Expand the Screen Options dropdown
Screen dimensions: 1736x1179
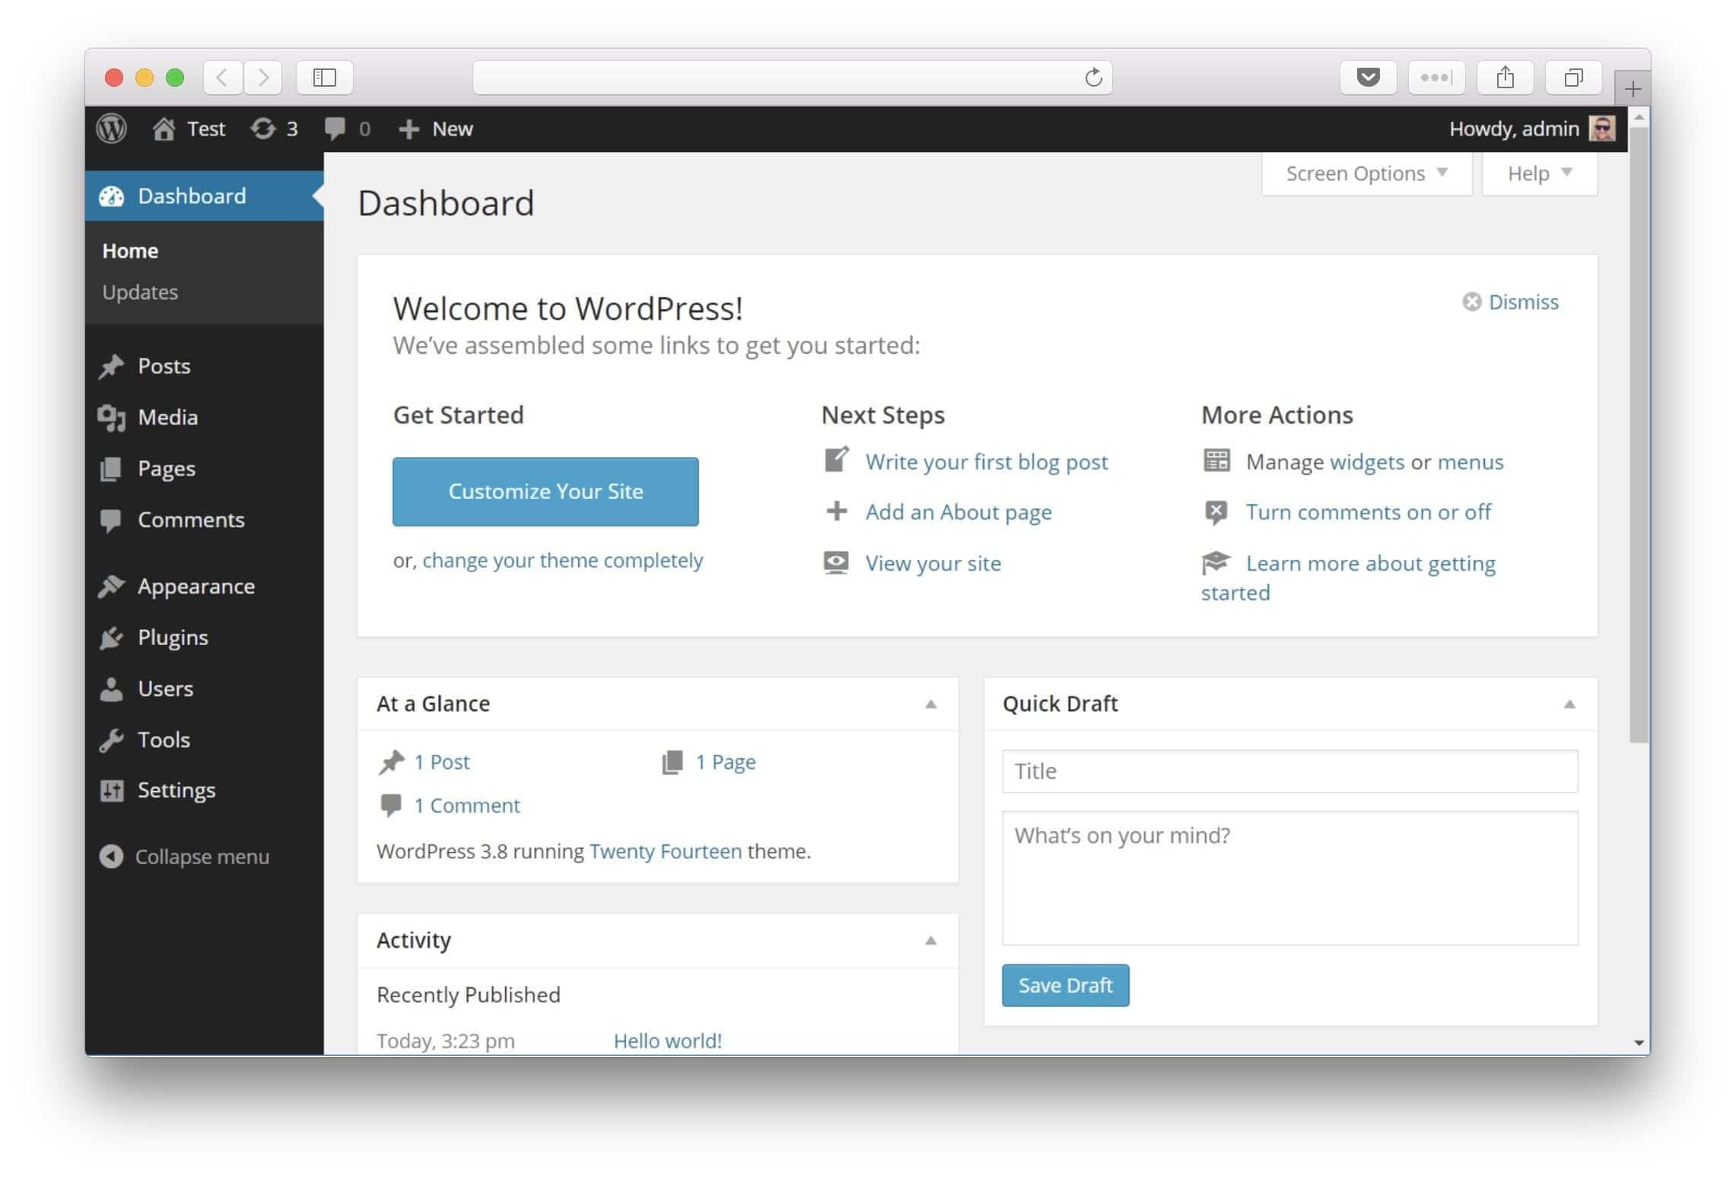[x=1366, y=173]
